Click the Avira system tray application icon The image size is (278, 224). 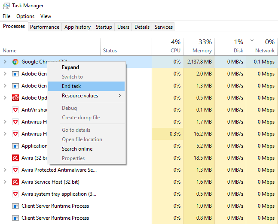(15, 194)
